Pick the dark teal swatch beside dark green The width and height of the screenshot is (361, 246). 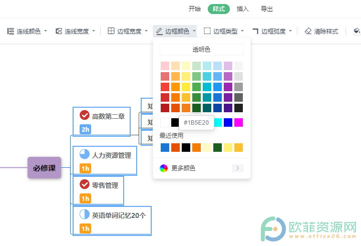pos(207,108)
